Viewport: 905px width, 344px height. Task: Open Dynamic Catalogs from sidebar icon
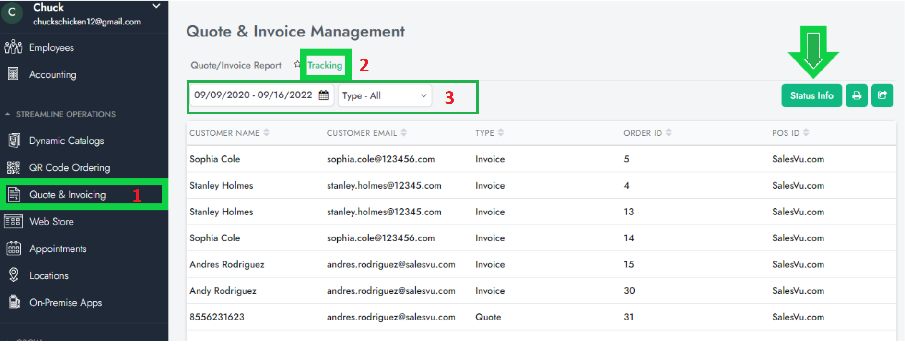pyautogui.click(x=14, y=141)
